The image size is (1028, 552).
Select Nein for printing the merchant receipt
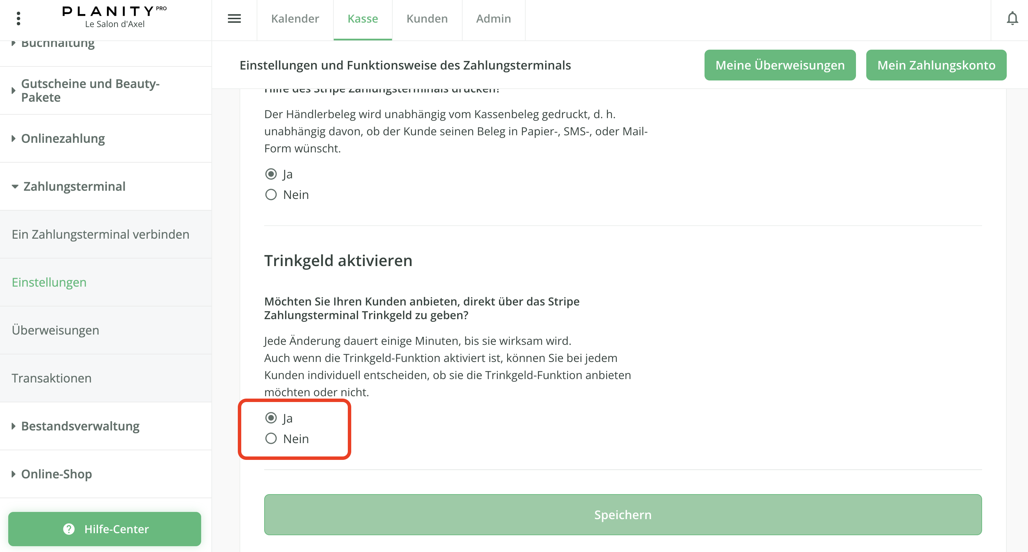pos(271,195)
